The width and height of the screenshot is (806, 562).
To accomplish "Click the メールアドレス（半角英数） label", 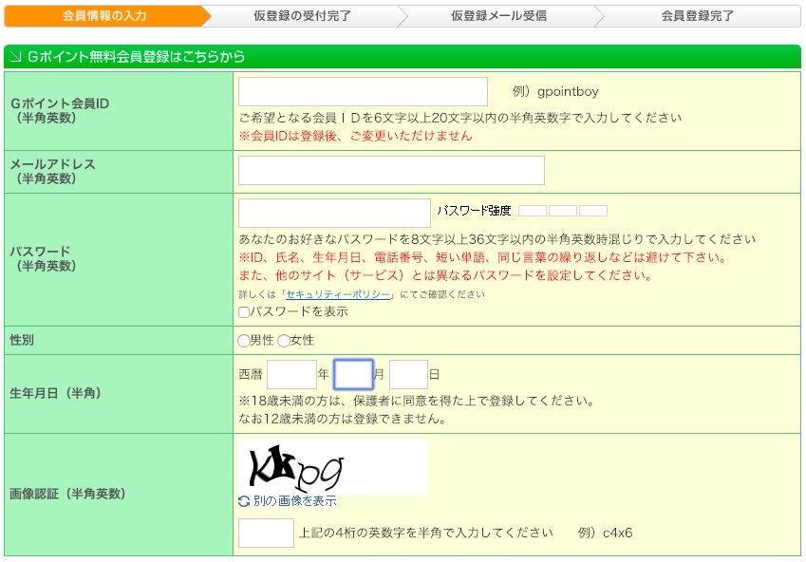I will (52, 171).
